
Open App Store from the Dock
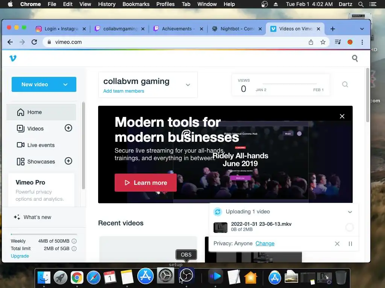(x=146, y=276)
